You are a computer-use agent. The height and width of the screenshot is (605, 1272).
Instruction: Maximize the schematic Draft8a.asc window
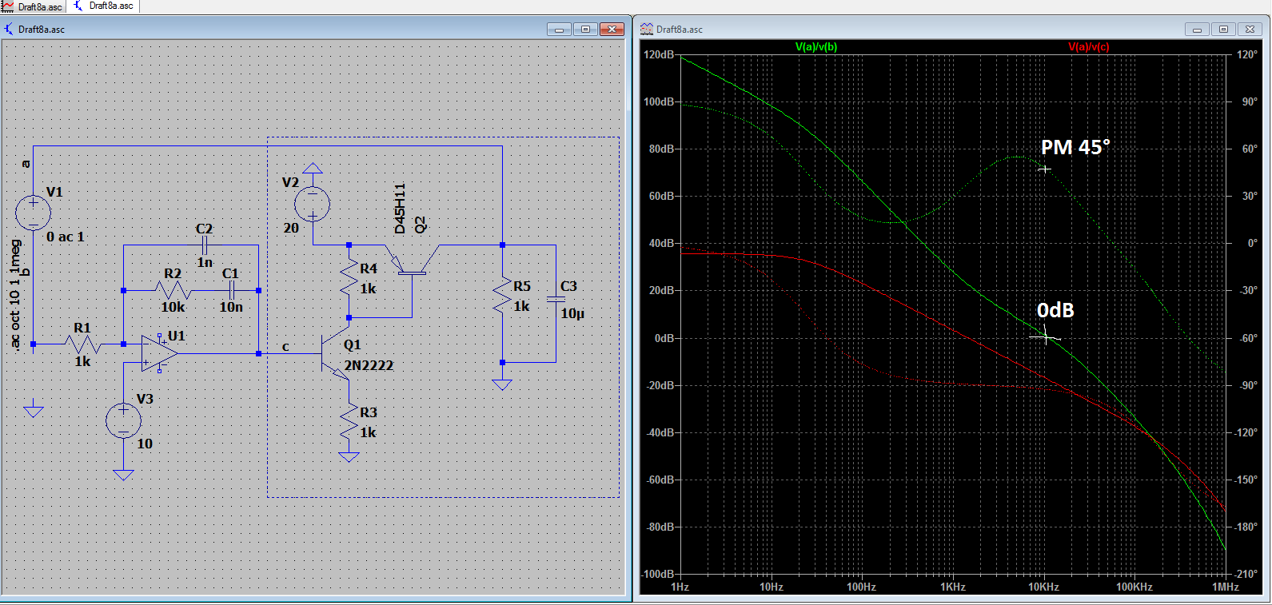coord(585,30)
